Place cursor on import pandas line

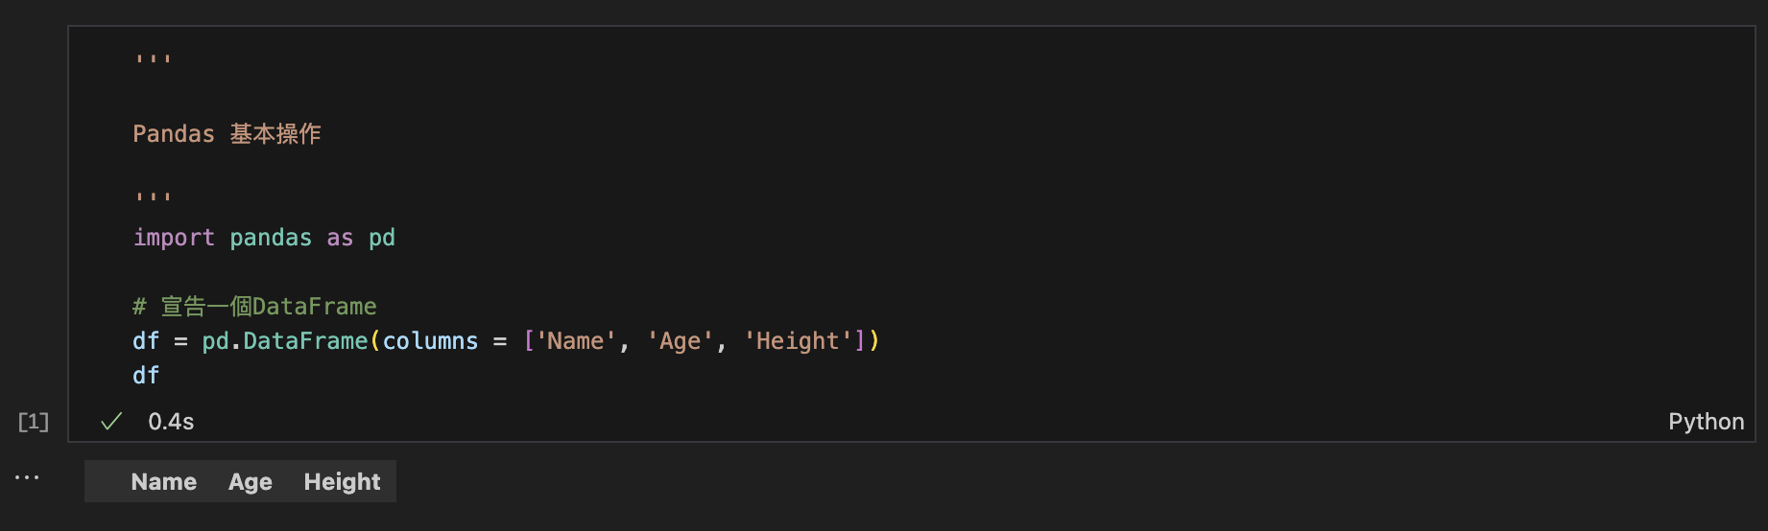coord(264,238)
